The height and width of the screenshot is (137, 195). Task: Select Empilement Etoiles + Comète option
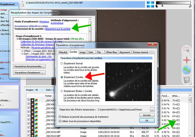[62, 91]
